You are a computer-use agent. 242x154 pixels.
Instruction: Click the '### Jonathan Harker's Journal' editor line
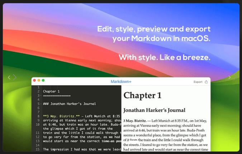click(70, 104)
